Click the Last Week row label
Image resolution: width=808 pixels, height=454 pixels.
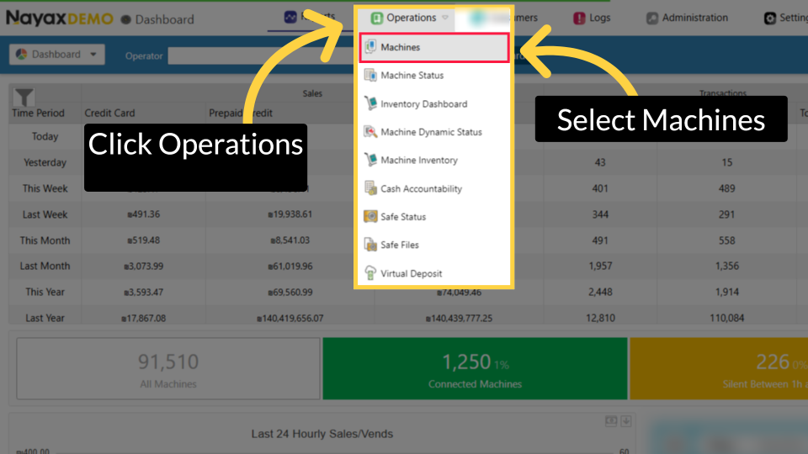[45, 214]
